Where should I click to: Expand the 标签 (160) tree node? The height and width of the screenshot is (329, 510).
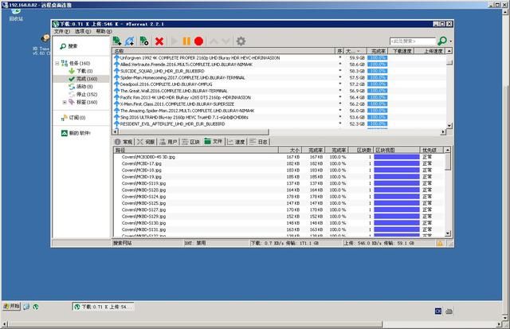(x=65, y=102)
